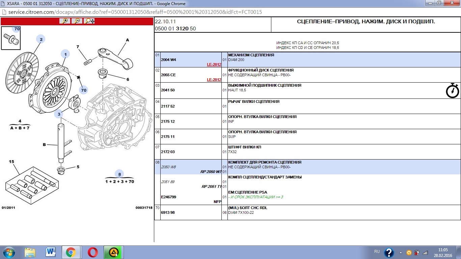461x259 pixels.
Task: Click the NFP marker under E246799
Action: pos(217,202)
